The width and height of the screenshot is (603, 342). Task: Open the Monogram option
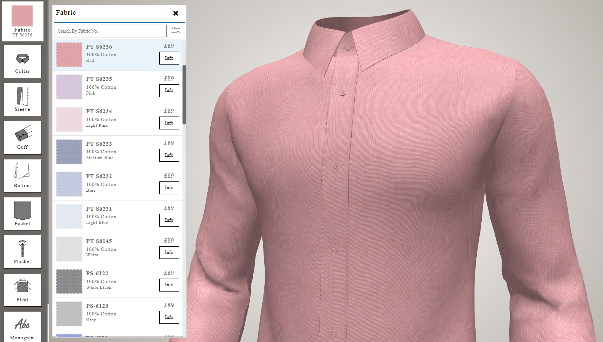(22, 327)
